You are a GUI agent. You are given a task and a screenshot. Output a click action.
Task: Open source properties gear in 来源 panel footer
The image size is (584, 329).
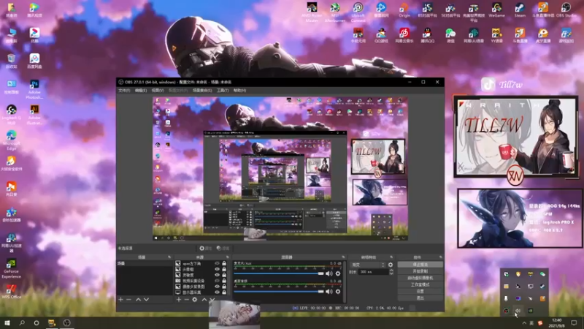point(195,300)
